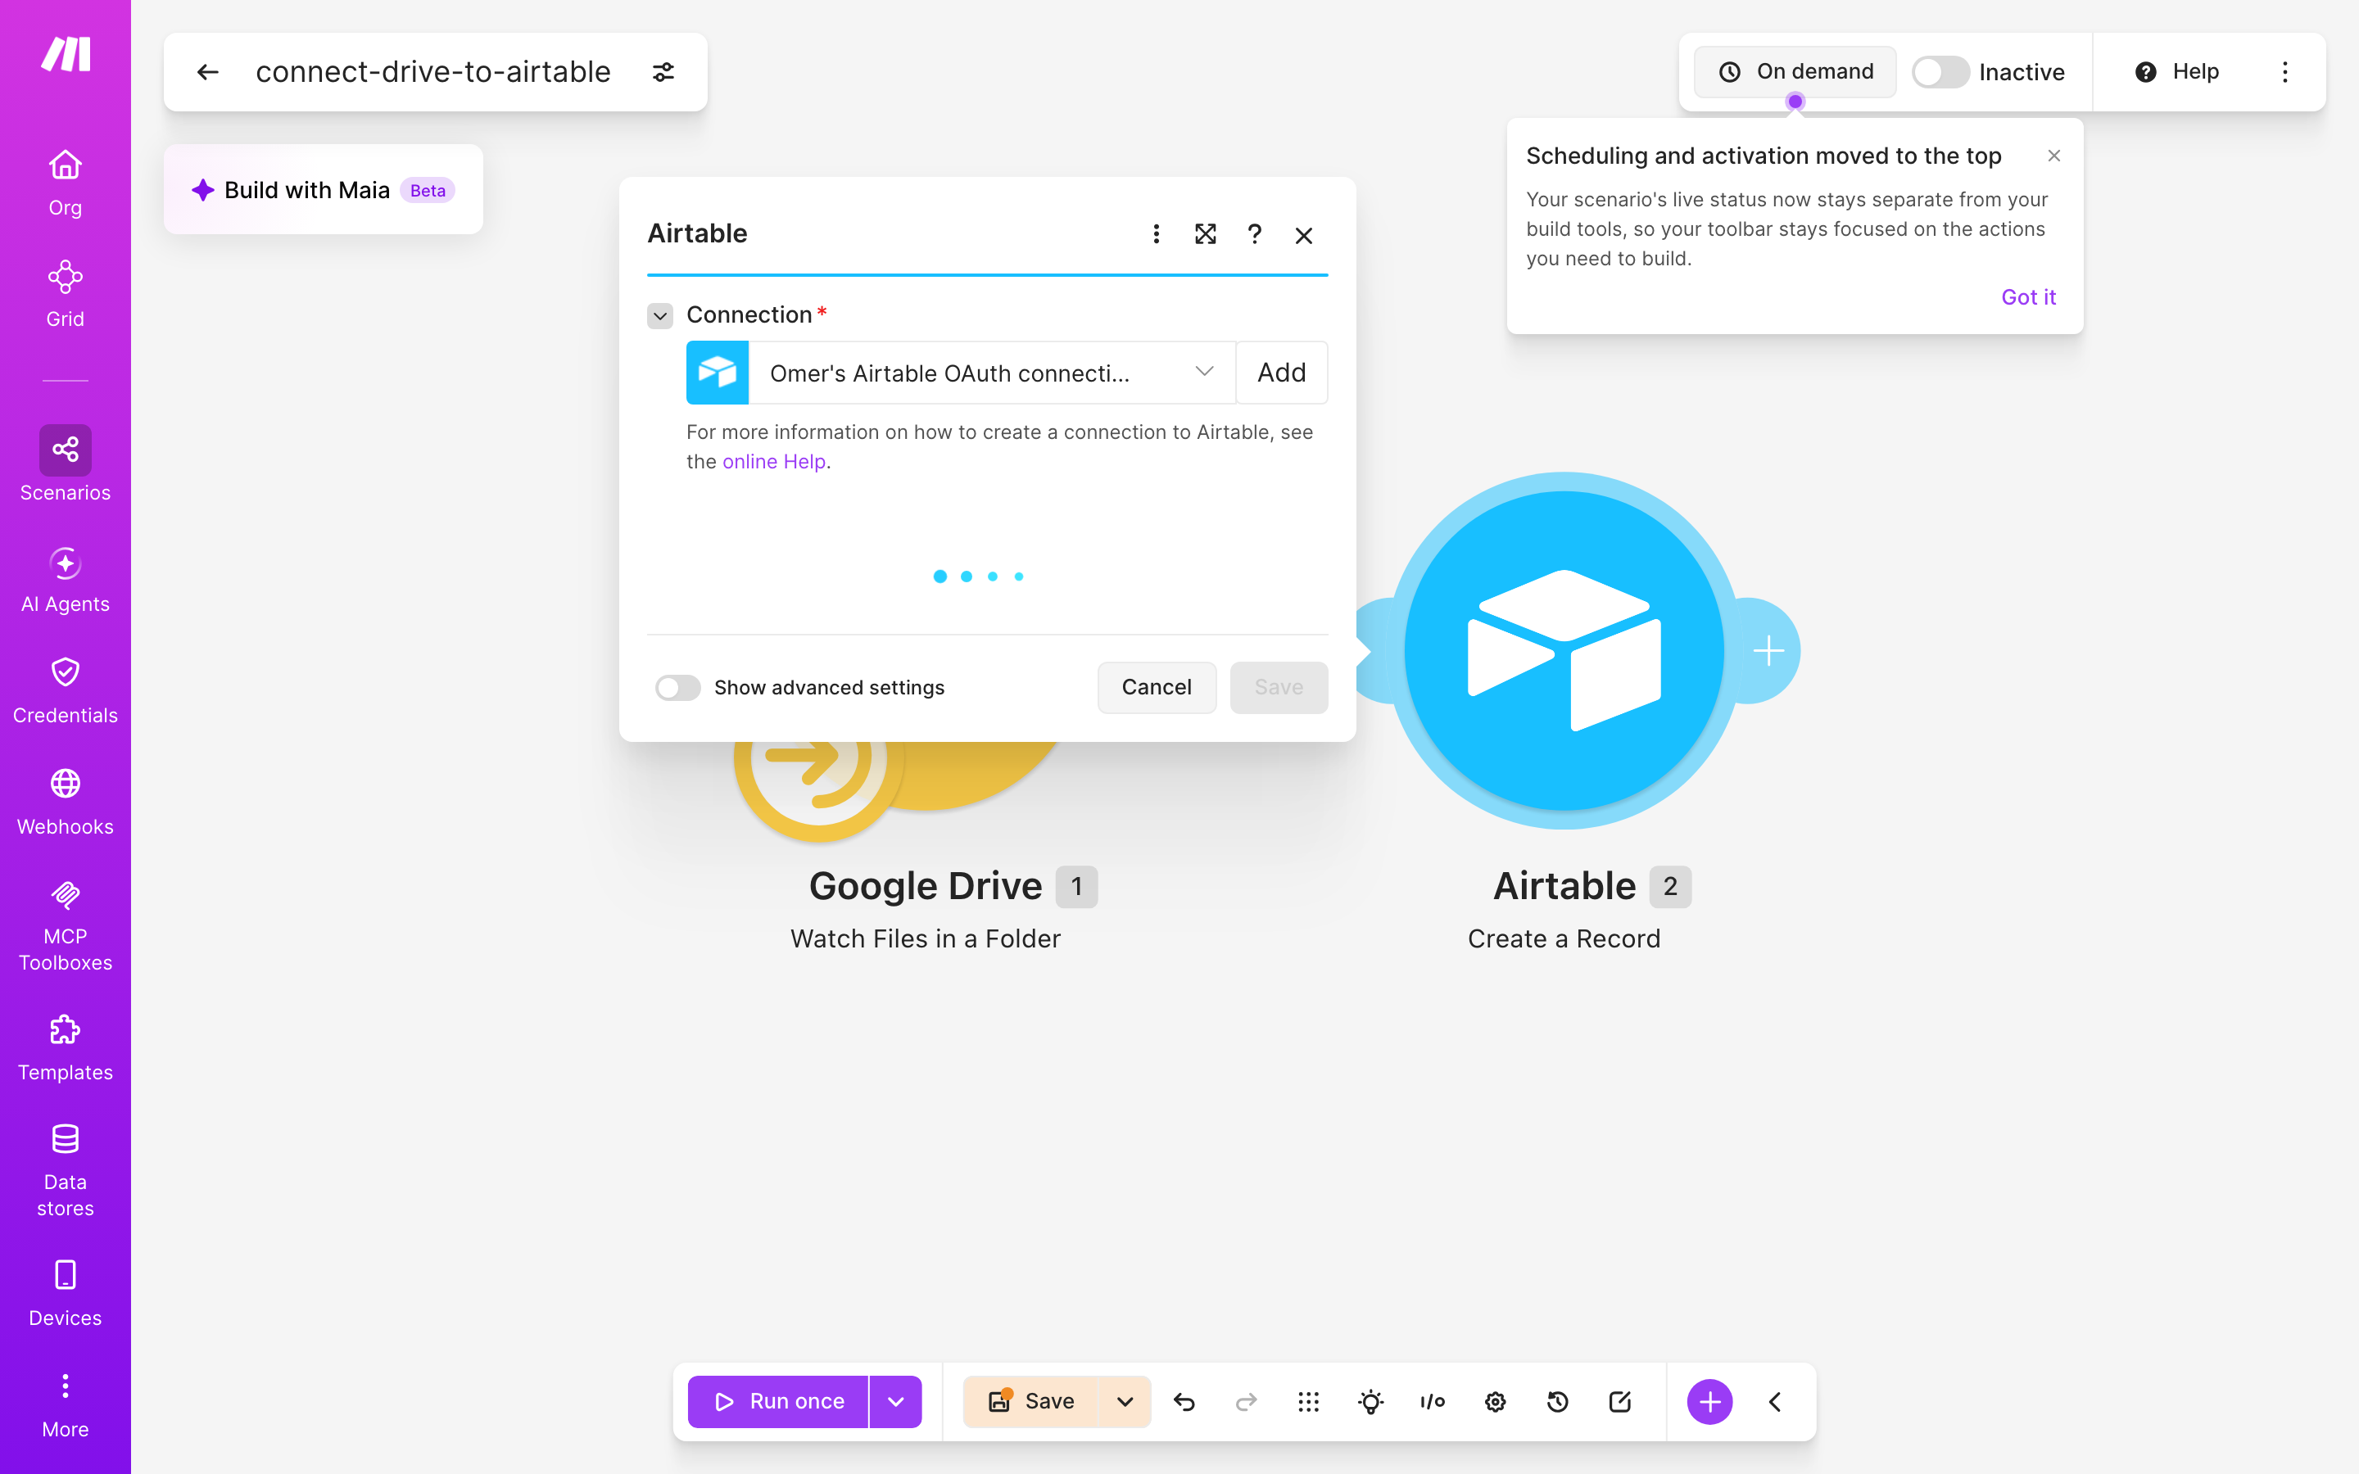
Task: Click the lightbulb explain flow icon
Action: (1370, 1401)
